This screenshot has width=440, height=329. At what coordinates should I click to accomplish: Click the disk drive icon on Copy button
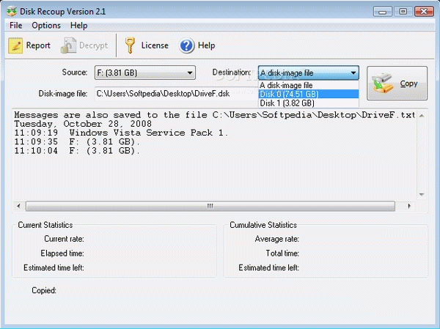(x=382, y=84)
